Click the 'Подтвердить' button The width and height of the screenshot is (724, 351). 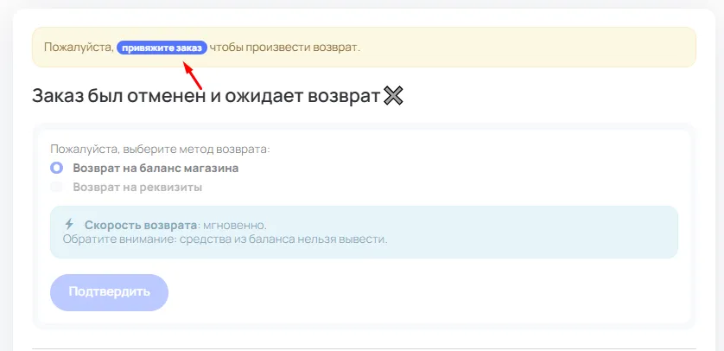pyautogui.click(x=110, y=292)
